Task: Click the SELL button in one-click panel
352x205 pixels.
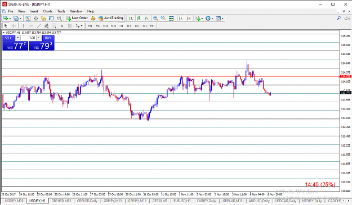Action: [x=8, y=38]
